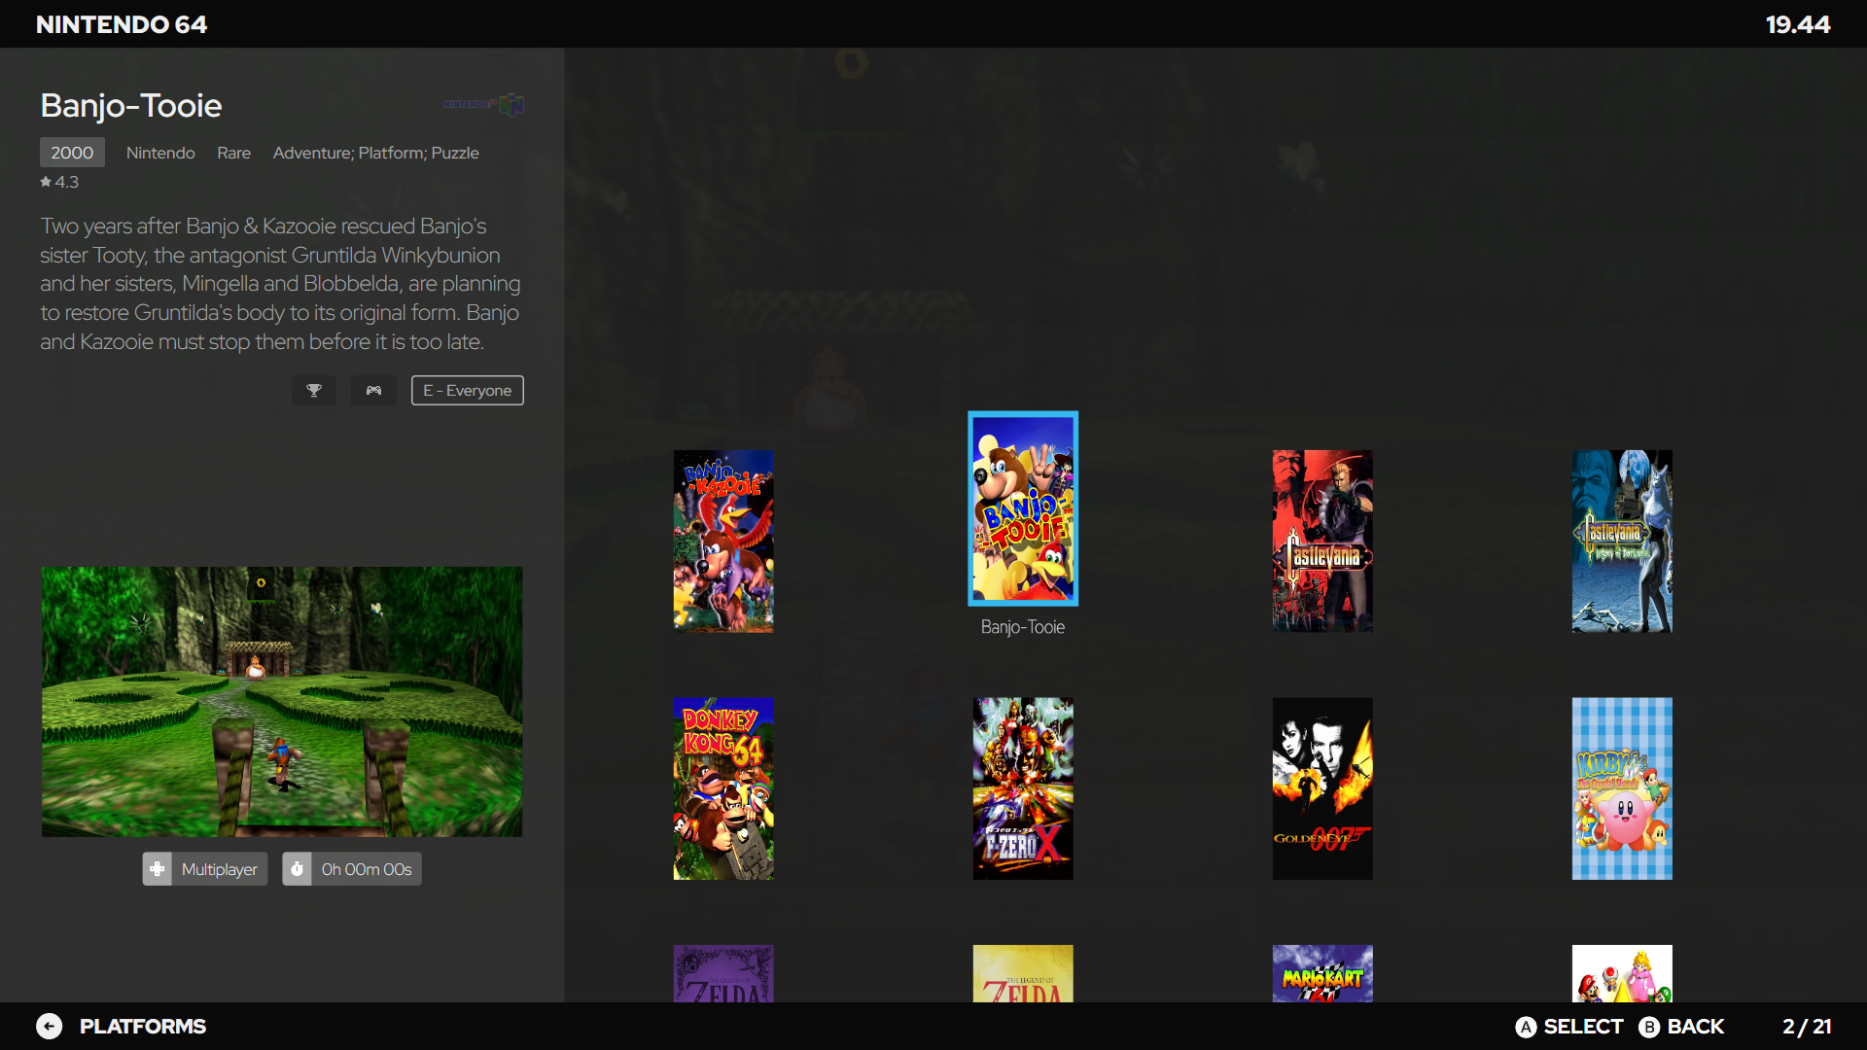Click the trophy achievements icon
Viewport: 1867px width, 1050px height.
314,390
